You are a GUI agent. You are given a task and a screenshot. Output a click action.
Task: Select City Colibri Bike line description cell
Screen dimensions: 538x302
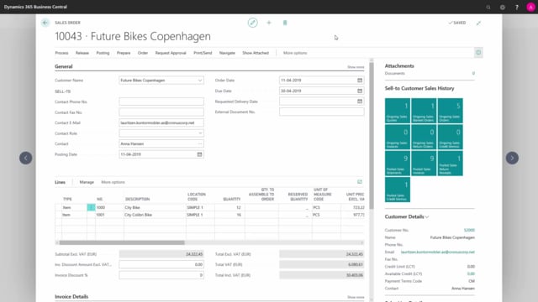155,215
